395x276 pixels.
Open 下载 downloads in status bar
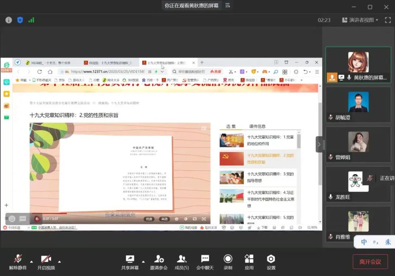(262, 227)
